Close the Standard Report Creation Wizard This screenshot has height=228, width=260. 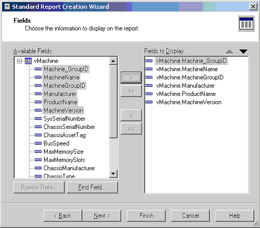click(253, 7)
